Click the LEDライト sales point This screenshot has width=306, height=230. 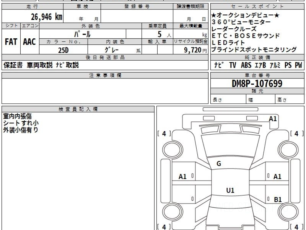(228, 43)
